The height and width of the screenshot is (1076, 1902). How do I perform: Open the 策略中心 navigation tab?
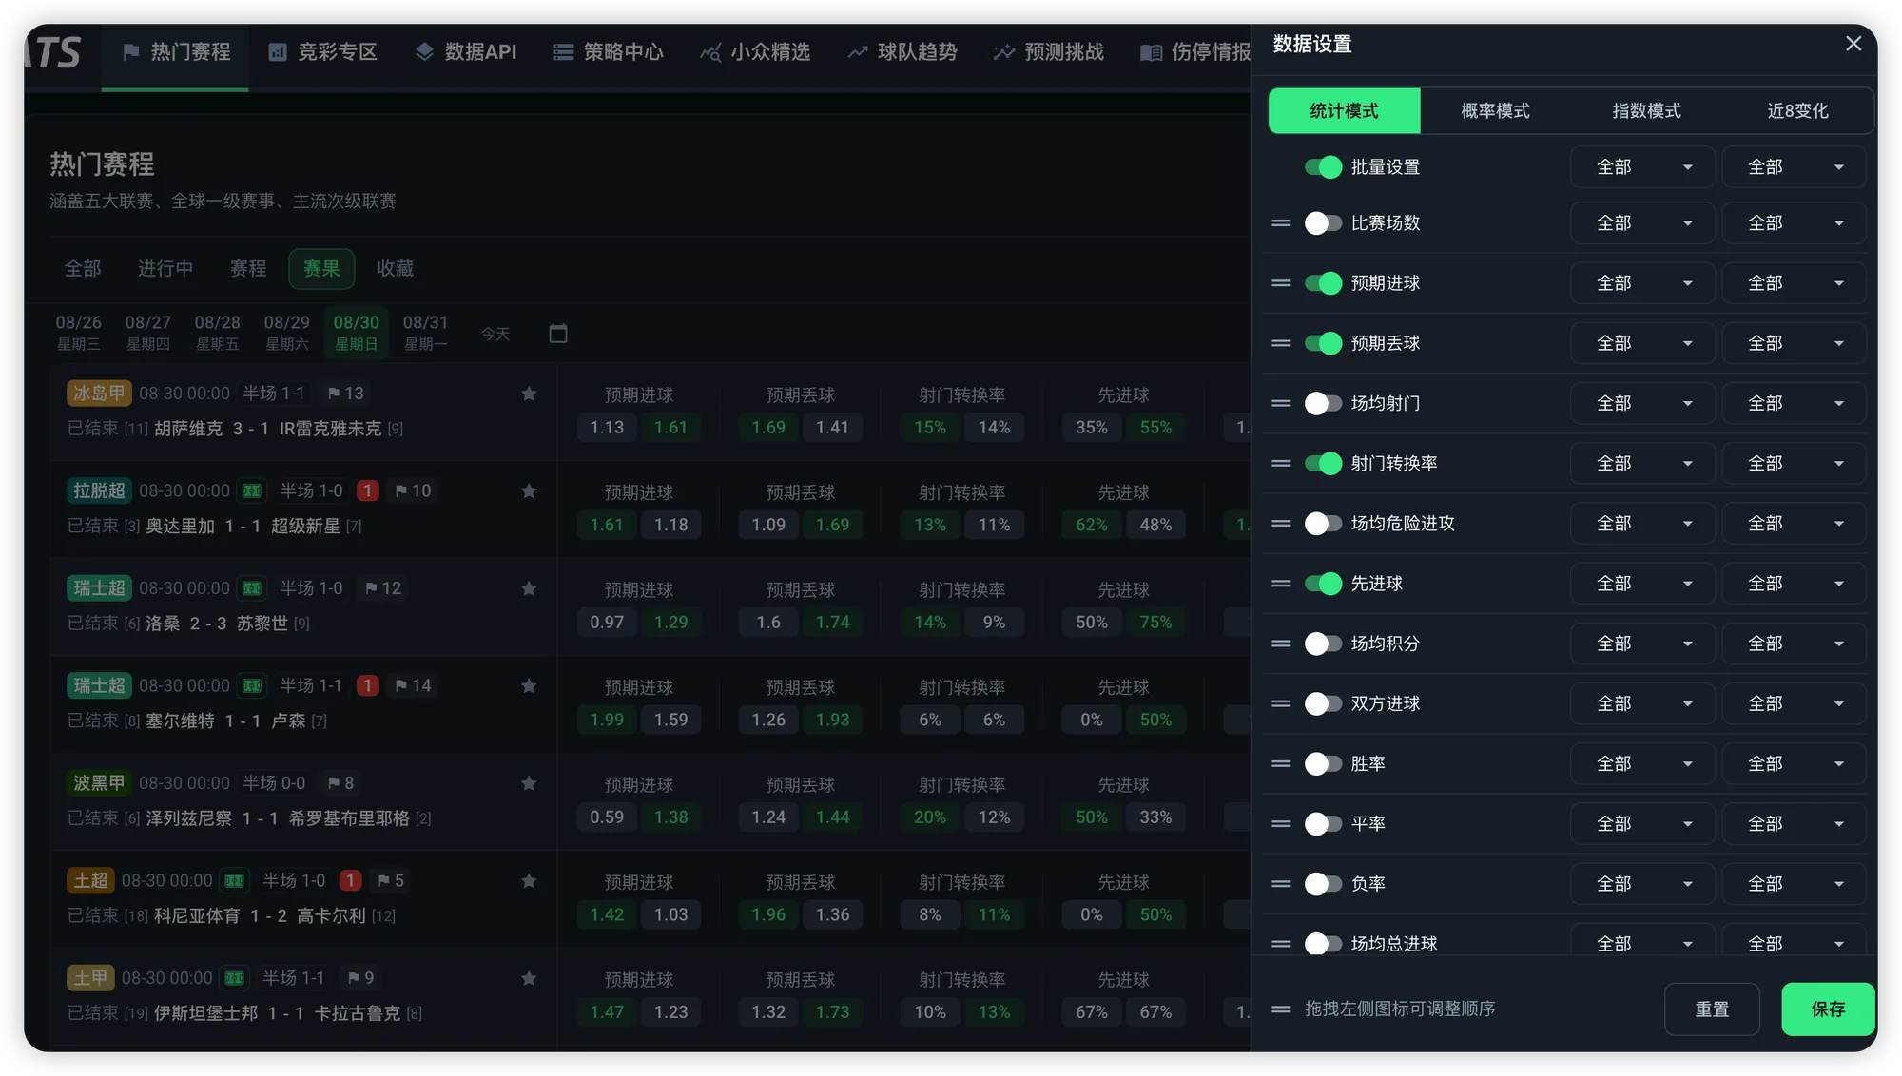pos(609,52)
